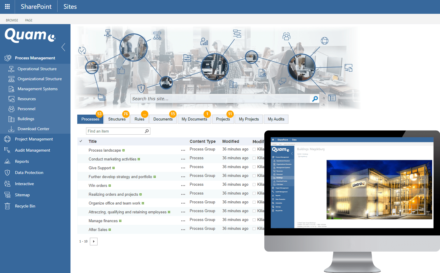The height and width of the screenshot is (273, 440).
Task: Open the SharePoint app launcher grid
Action: (7, 6)
